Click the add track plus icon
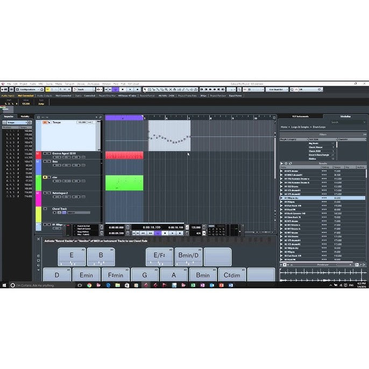Image resolution: width=369 pixels, height=369 pixels. (x=96, y=117)
